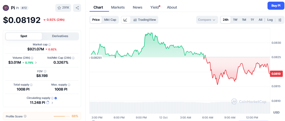This screenshot has height=121, width=285.
Task: Open chart settings sliders icon
Action: (280, 20)
